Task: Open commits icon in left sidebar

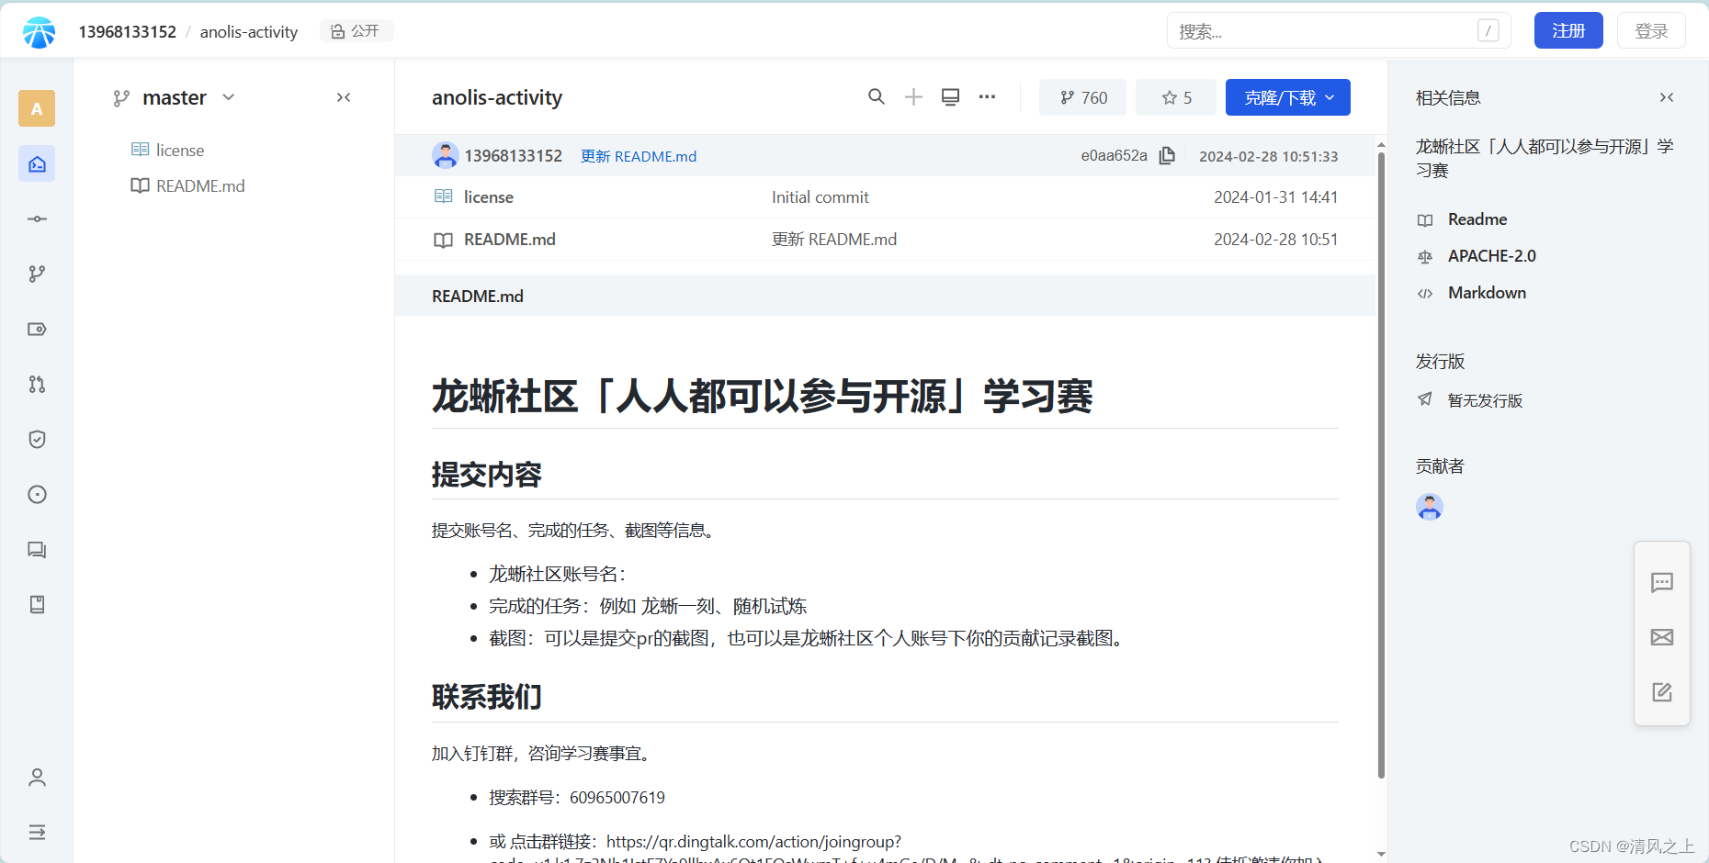Action: (37, 219)
